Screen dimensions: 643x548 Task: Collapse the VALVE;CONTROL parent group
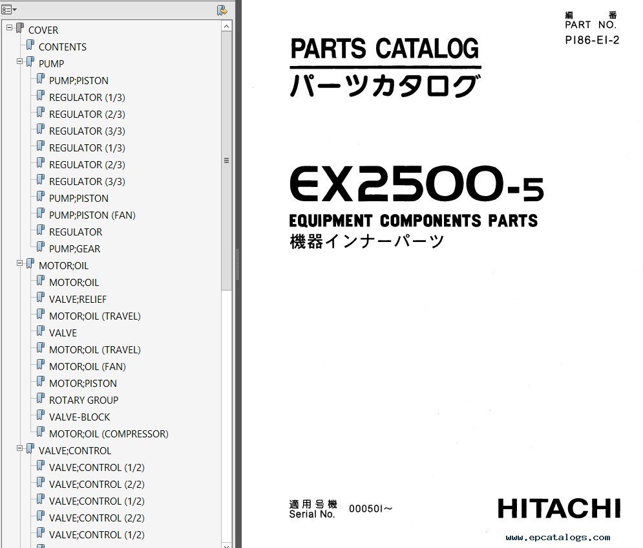pyautogui.click(x=19, y=448)
